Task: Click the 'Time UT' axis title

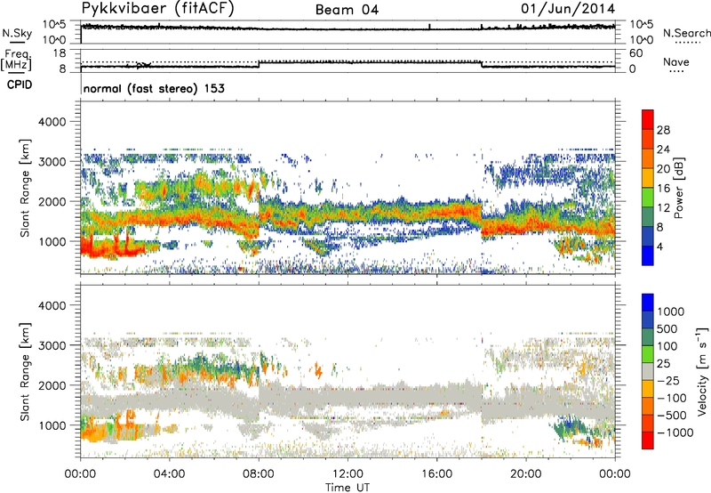Action: 348,488
